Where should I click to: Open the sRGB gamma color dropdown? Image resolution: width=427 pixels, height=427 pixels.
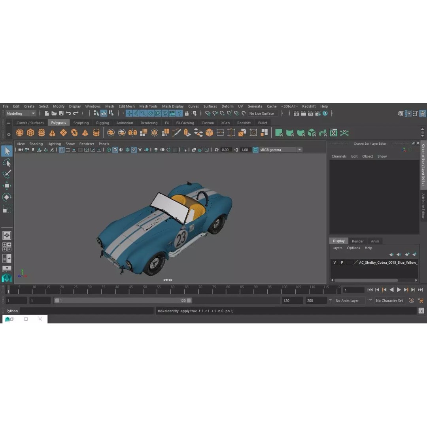[x=280, y=150]
